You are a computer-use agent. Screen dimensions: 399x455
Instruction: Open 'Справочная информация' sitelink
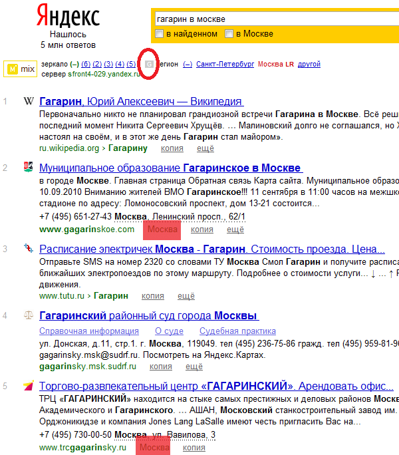click(x=89, y=331)
